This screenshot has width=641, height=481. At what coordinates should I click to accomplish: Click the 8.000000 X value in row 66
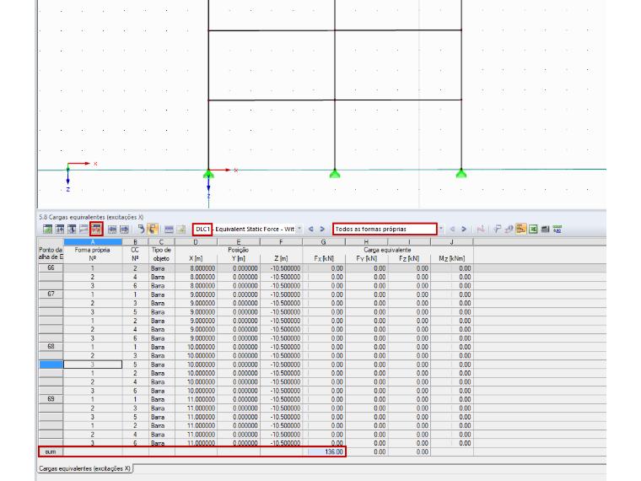tap(197, 268)
